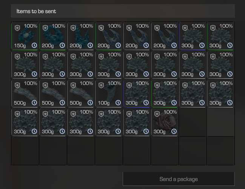Select the purple-bordered rocky cluster 300g item
245x189 pixels.
137,94
